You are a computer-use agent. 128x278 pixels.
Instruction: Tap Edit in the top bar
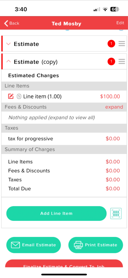tap(120, 23)
